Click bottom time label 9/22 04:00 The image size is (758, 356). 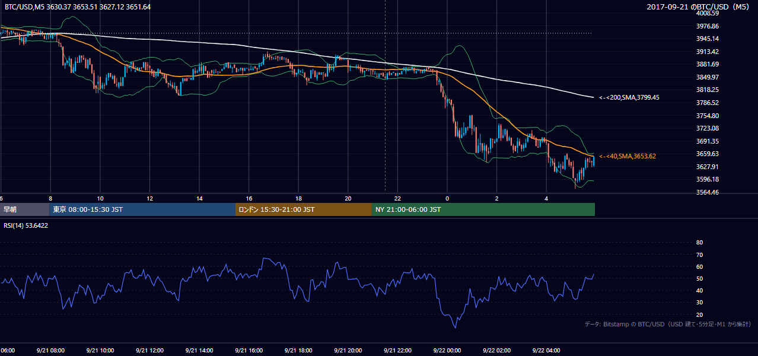tap(546, 350)
